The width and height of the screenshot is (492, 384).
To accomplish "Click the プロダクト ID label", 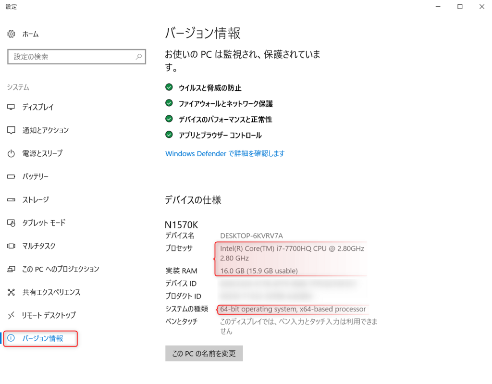I will pos(183,296).
